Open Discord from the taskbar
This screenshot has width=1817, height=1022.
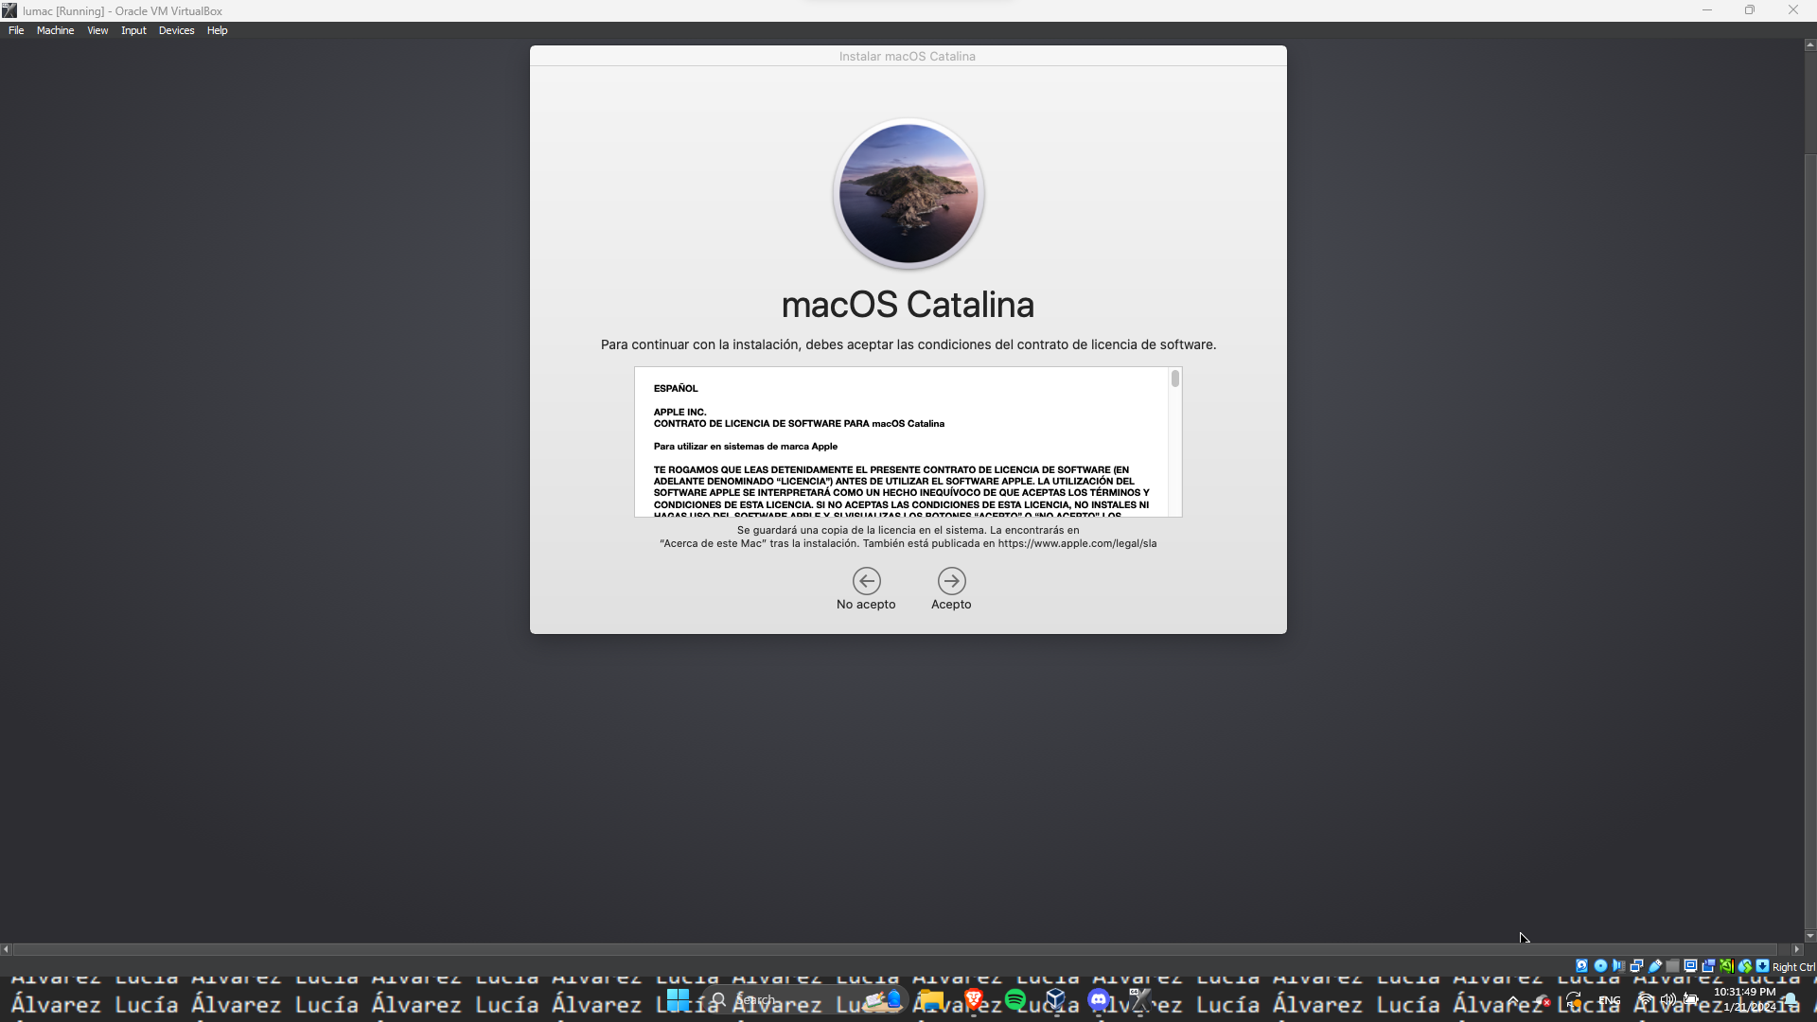tap(1098, 1000)
